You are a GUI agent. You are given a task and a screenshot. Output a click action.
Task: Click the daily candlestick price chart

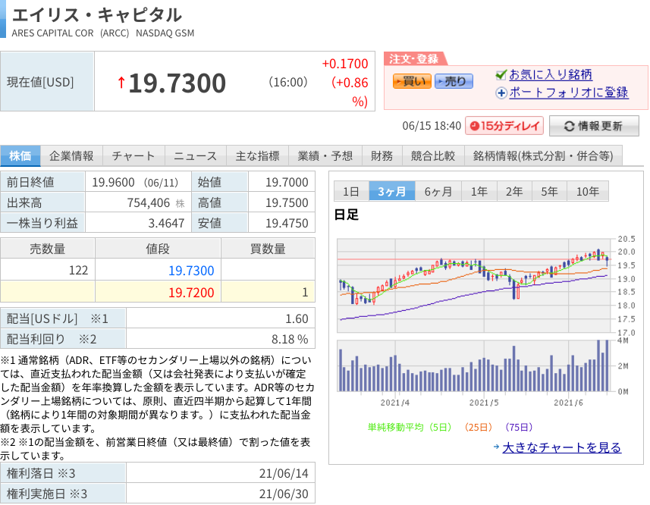coord(475,285)
